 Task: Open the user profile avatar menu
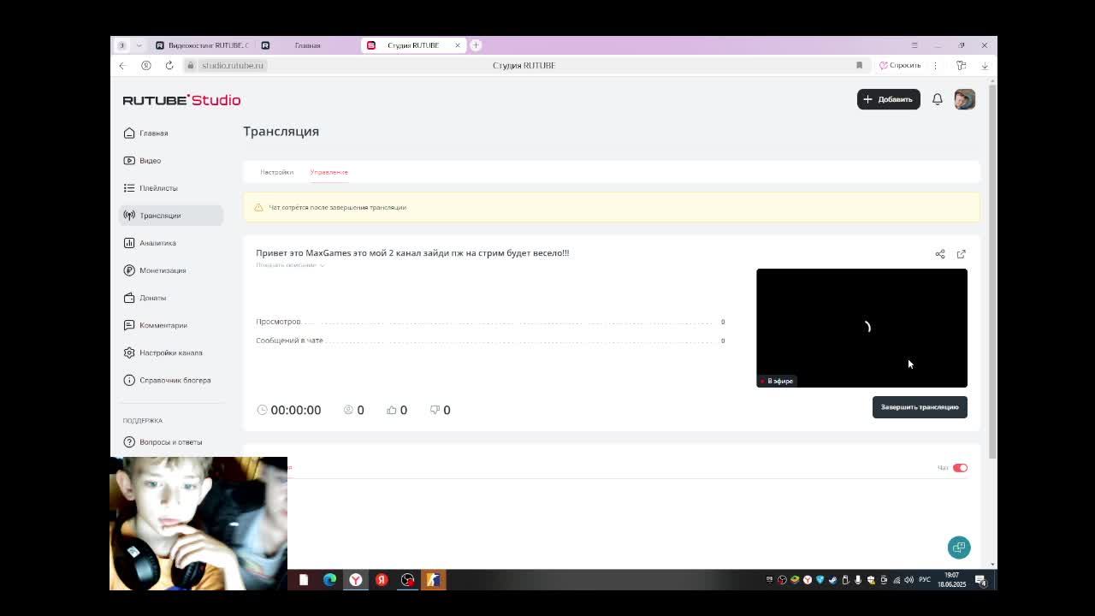[x=964, y=99]
